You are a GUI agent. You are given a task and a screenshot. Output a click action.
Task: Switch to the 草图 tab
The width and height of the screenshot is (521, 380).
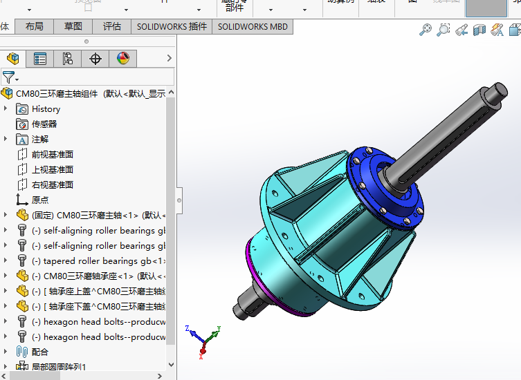point(73,26)
